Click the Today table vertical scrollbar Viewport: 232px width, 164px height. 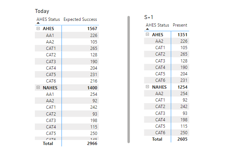128,79
